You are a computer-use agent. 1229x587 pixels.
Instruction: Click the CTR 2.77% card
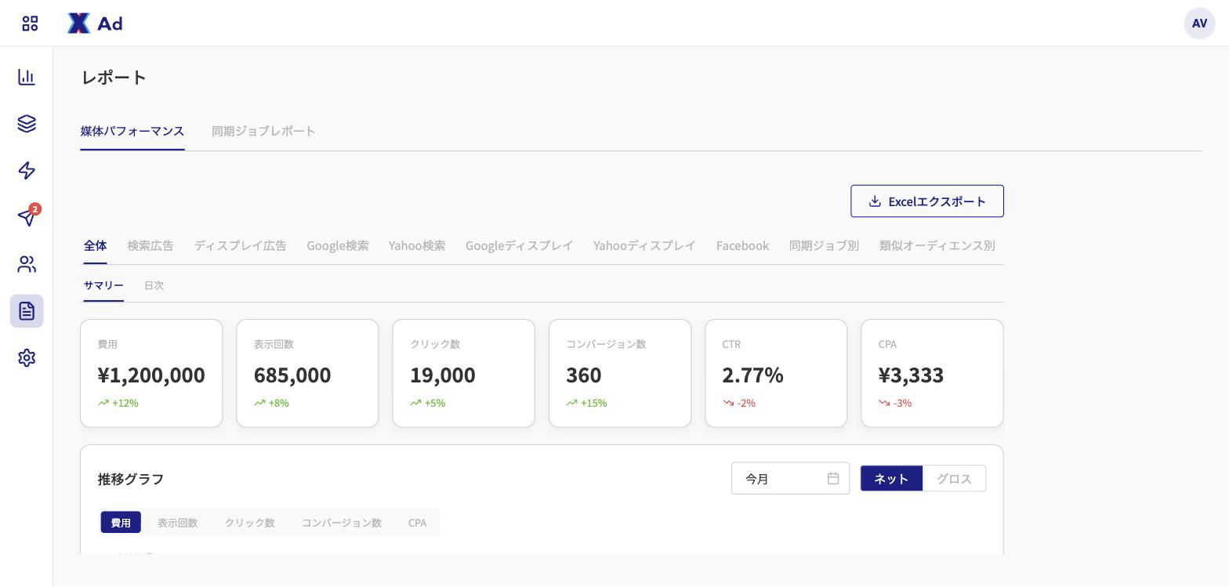(x=776, y=373)
